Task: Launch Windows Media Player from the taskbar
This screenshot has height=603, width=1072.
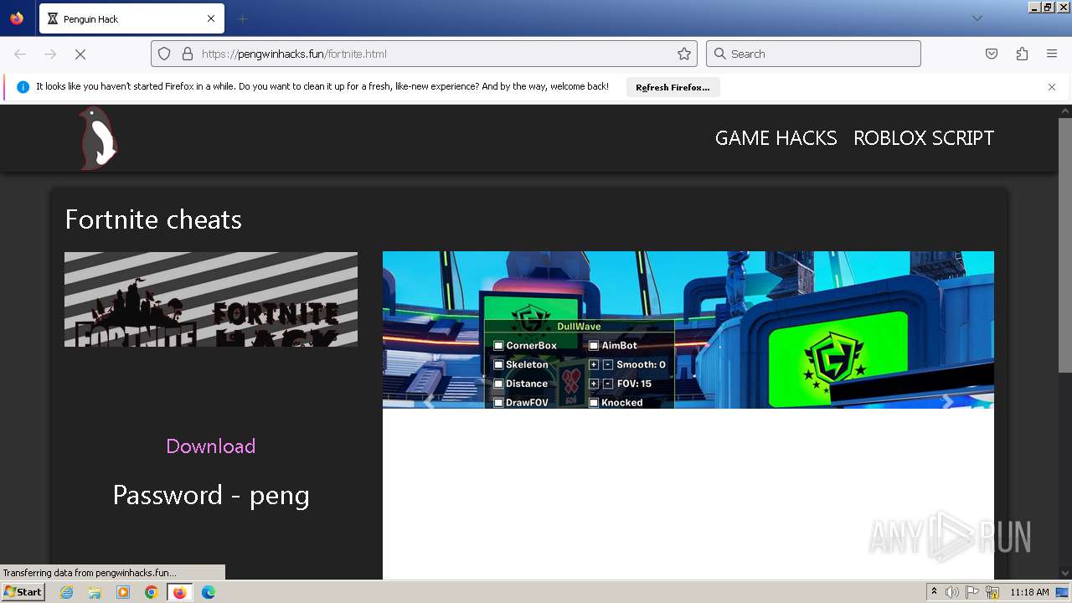Action: point(123,592)
